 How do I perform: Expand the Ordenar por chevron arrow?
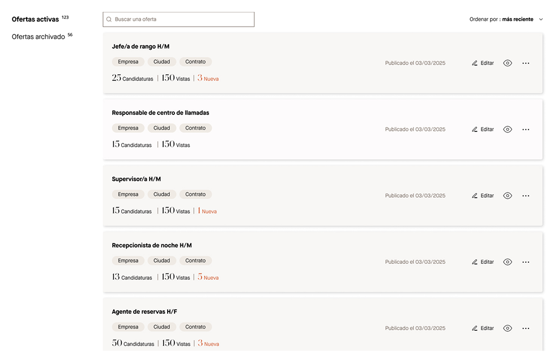click(x=541, y=19)
